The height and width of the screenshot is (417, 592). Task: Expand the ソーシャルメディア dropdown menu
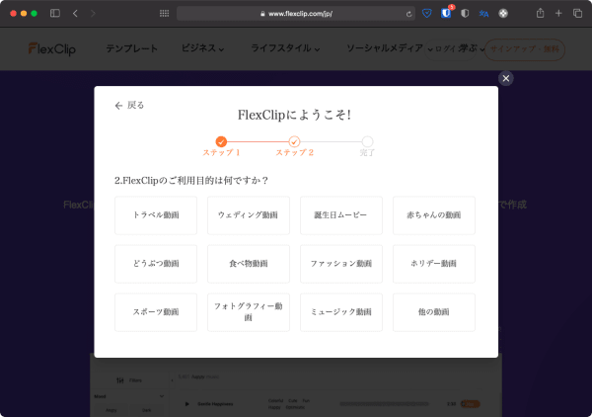click(x=390, y=48)
